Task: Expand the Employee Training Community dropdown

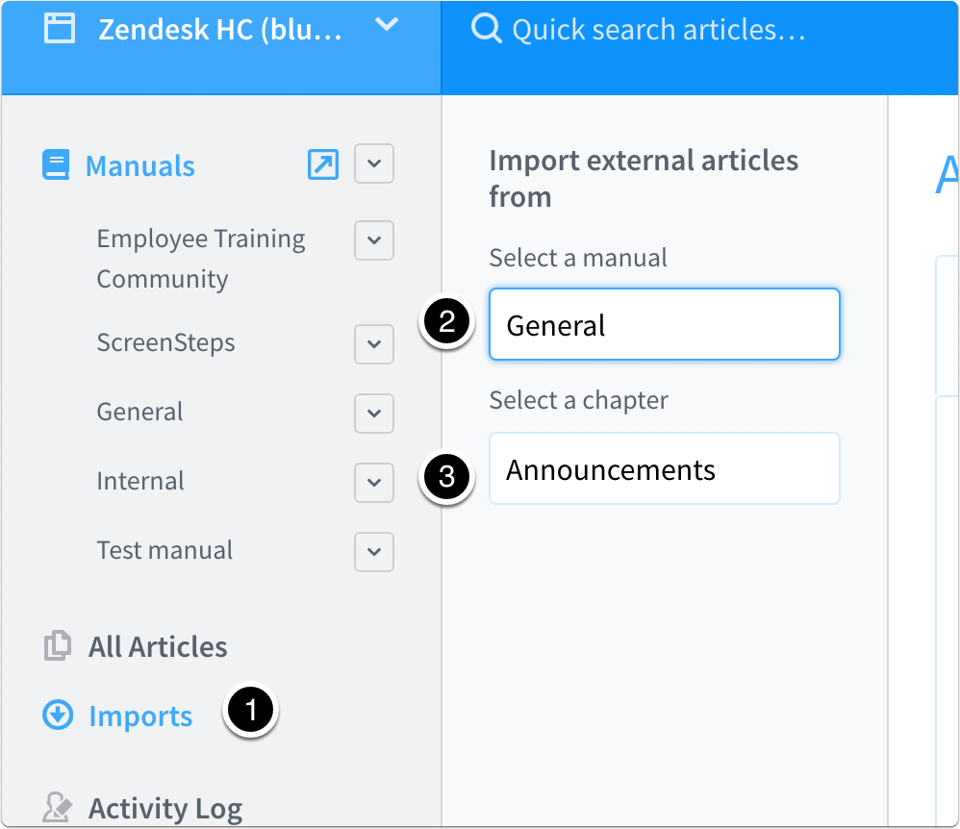Action: coord(374,240)
